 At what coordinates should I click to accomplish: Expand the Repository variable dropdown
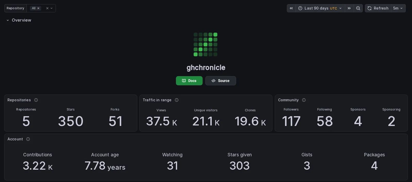coord(51,8)
